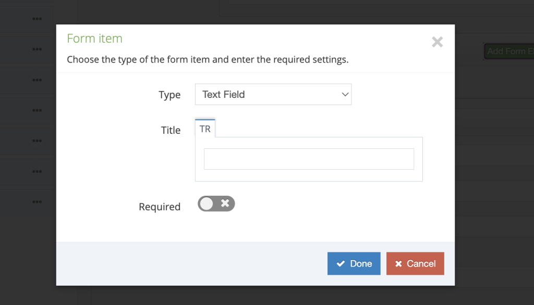Click the chevron arrow of the Type selector
Viewport: 534px width, 305px height.
pos(345,94)
